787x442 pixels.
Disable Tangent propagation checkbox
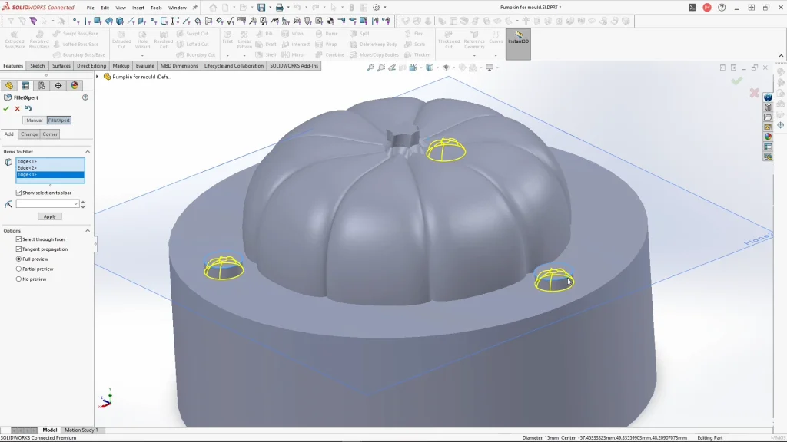coord(19,249)
